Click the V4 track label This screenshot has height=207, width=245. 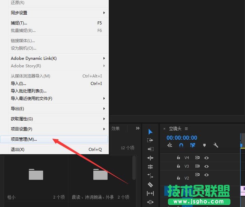coord(187,158)
